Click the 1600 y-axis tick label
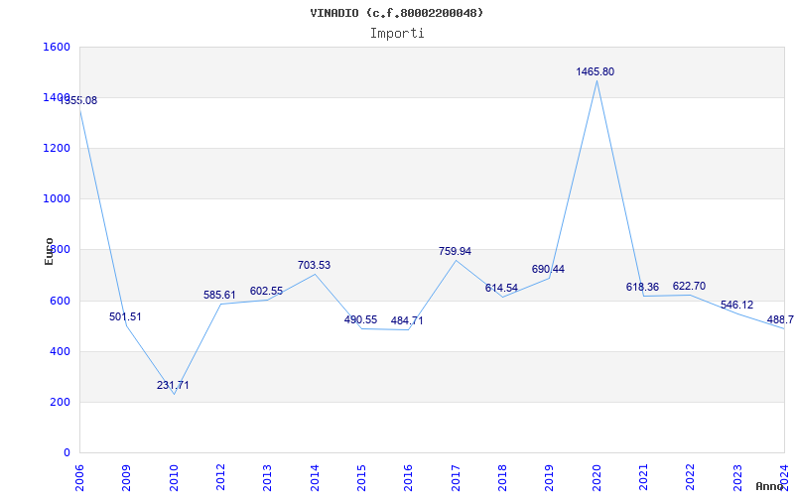 pyautogui.click(x=57, y=47)
